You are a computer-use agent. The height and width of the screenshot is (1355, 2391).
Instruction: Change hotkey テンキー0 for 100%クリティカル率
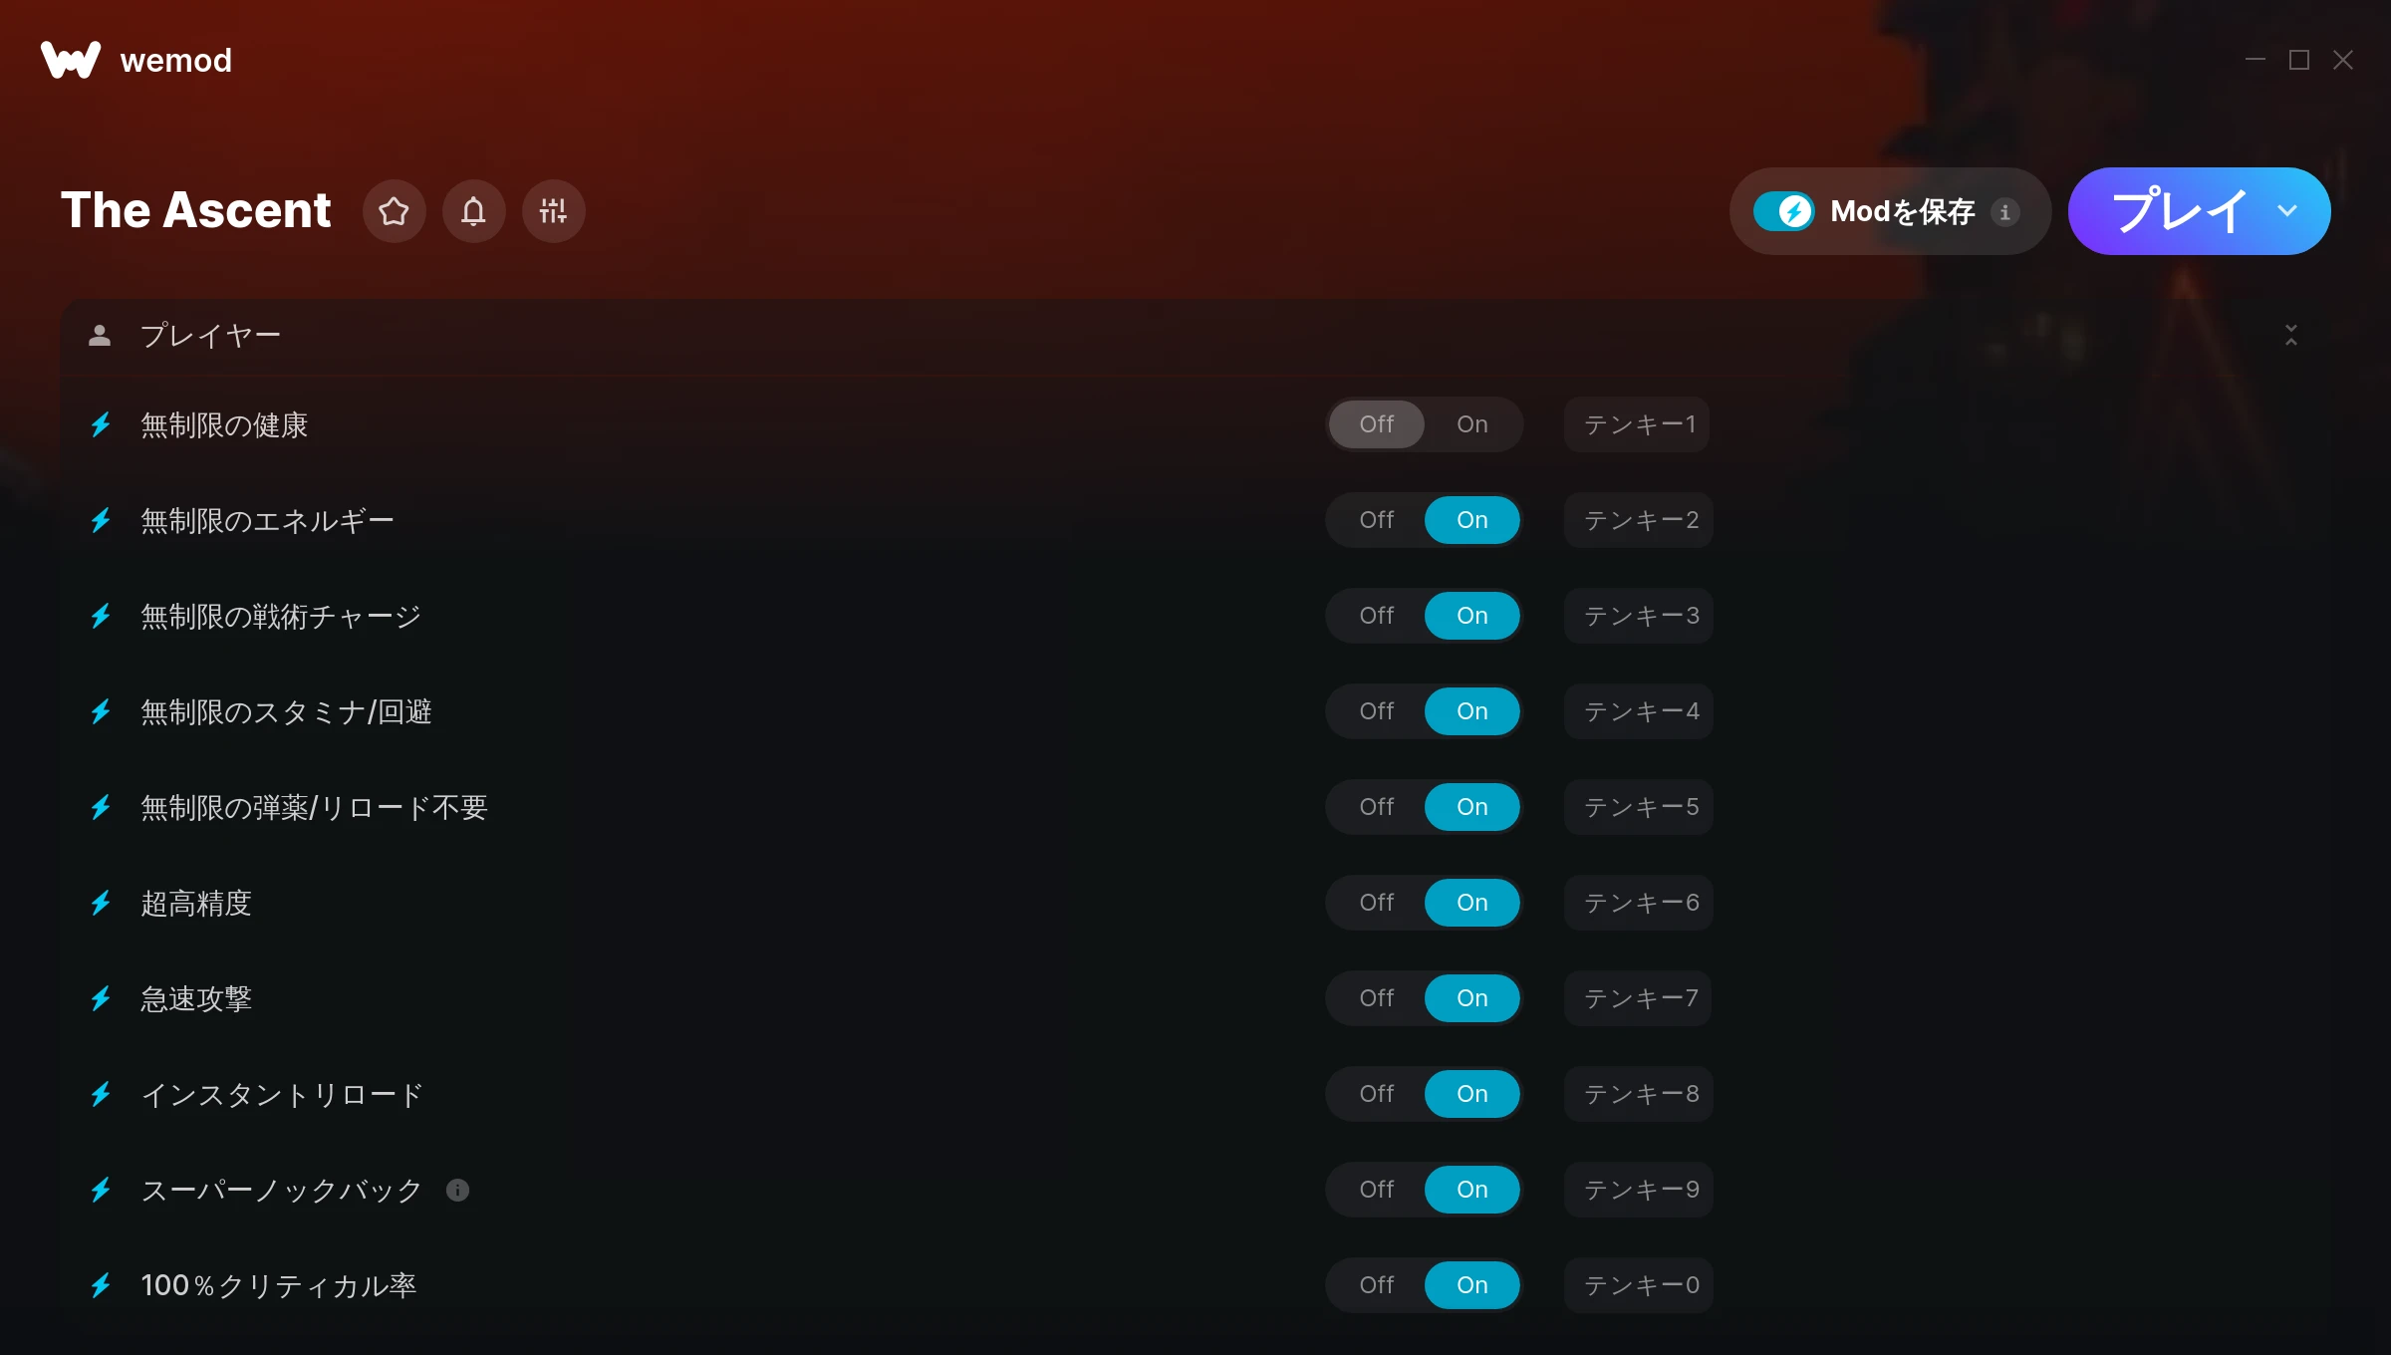point(1639,1285)
